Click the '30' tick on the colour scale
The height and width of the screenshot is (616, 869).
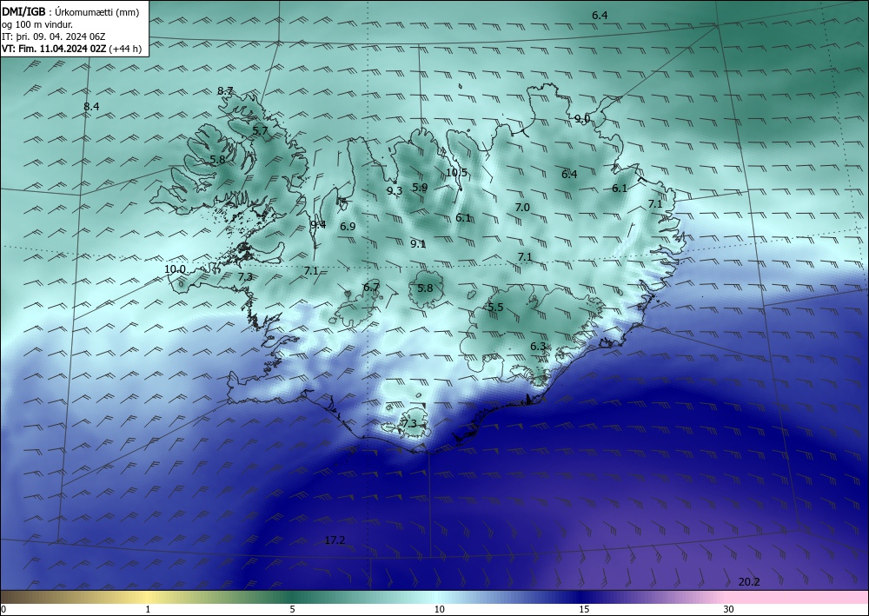pyautogui.click(x=728, y=609)
